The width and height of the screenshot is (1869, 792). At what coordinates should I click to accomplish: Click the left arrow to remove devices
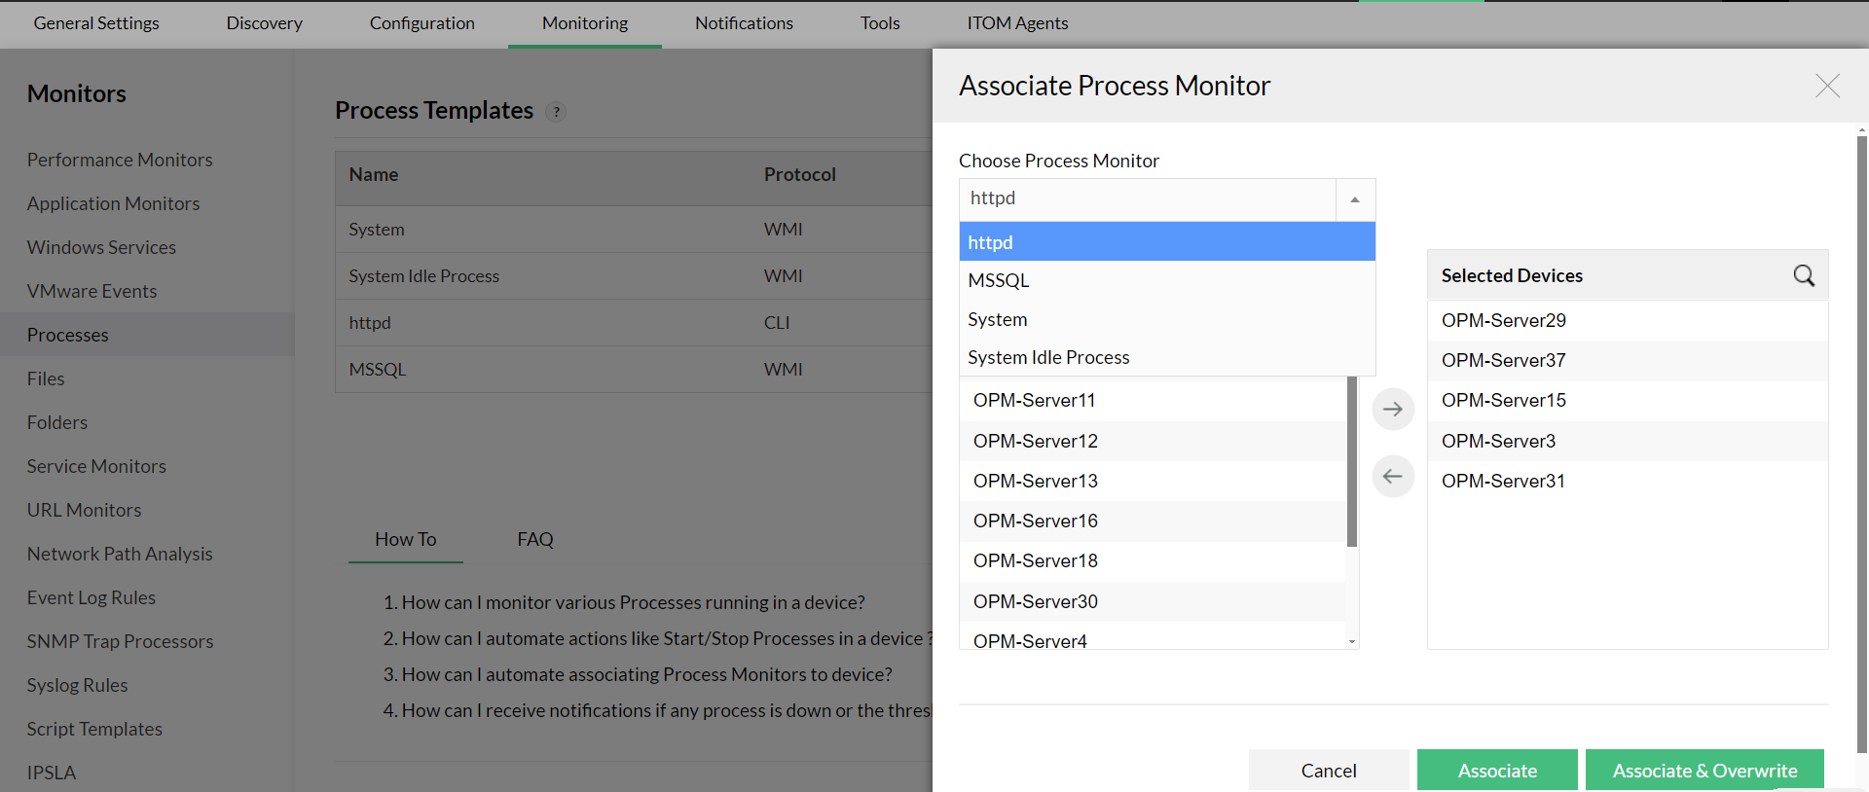[x=1393, y=476]
